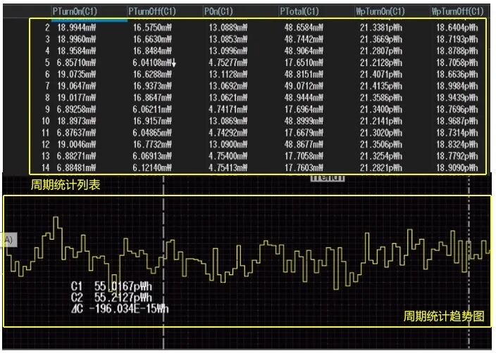
Task: Select cell 13.0853mW in row 3
Action: tap(228, 39)
